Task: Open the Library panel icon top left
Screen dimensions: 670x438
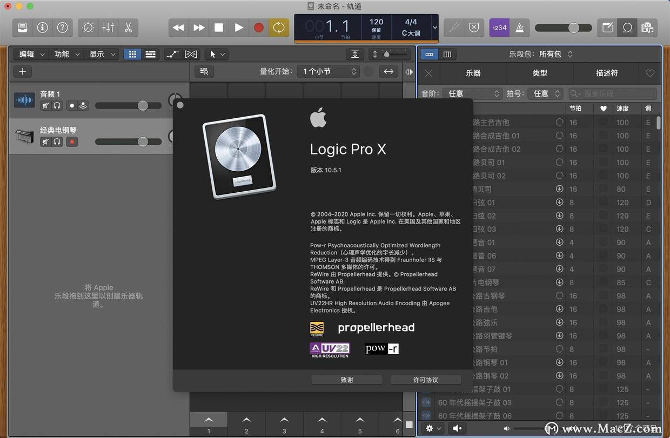Action: 22,28
